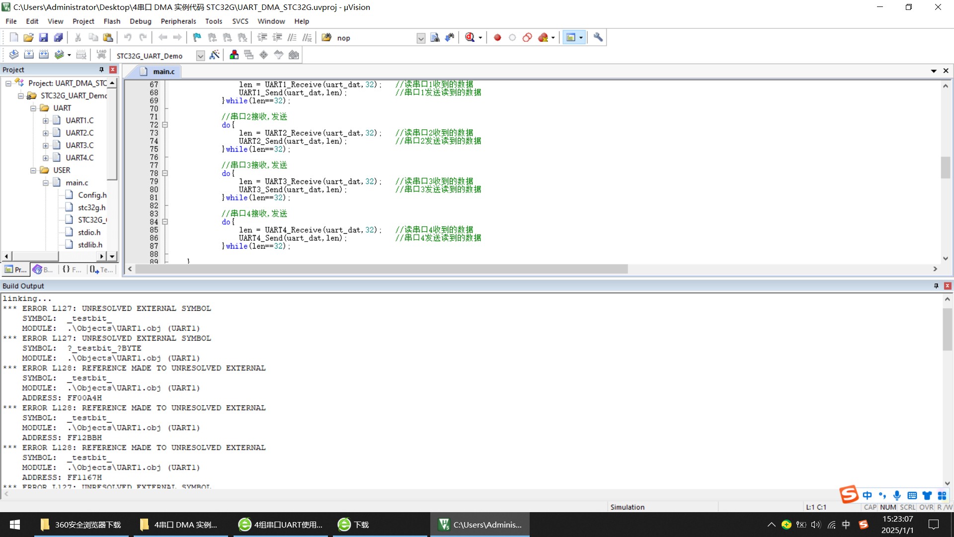Click the Open file icon
This screenshot has height=537, width=954.
28,37
